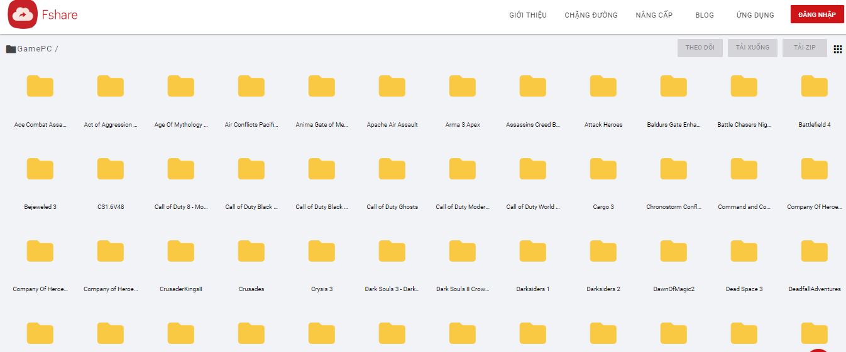The image size is (846, 352).
Task: Open Call of Duty 8 folder icon
Action: (x=181, y=168)
